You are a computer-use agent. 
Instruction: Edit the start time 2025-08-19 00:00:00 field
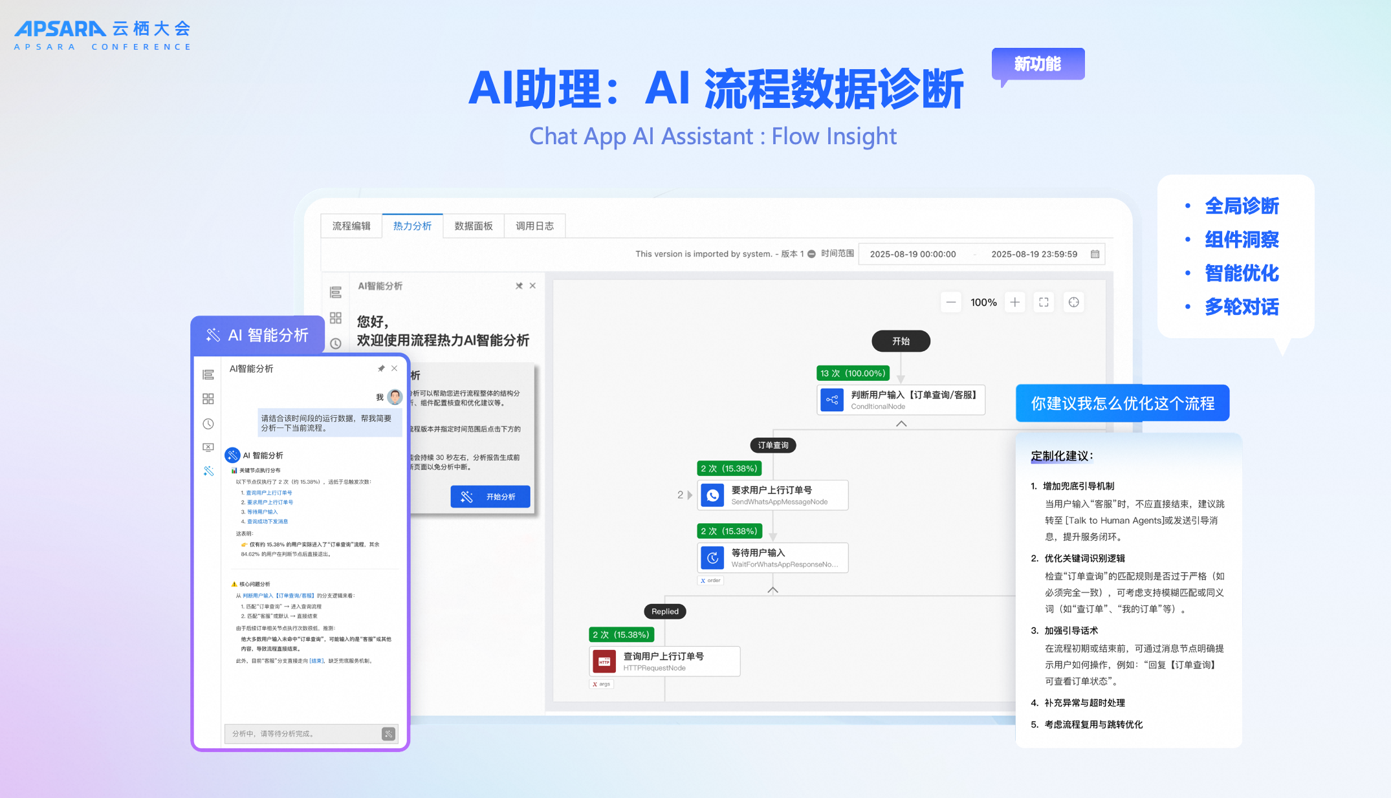pos(912,254)
